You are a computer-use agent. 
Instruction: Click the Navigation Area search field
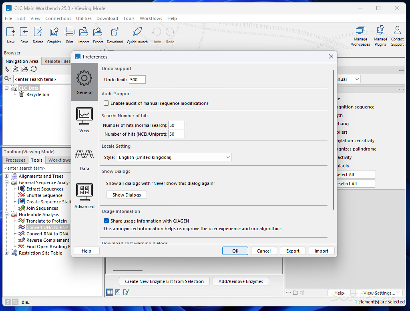[42, 79]
